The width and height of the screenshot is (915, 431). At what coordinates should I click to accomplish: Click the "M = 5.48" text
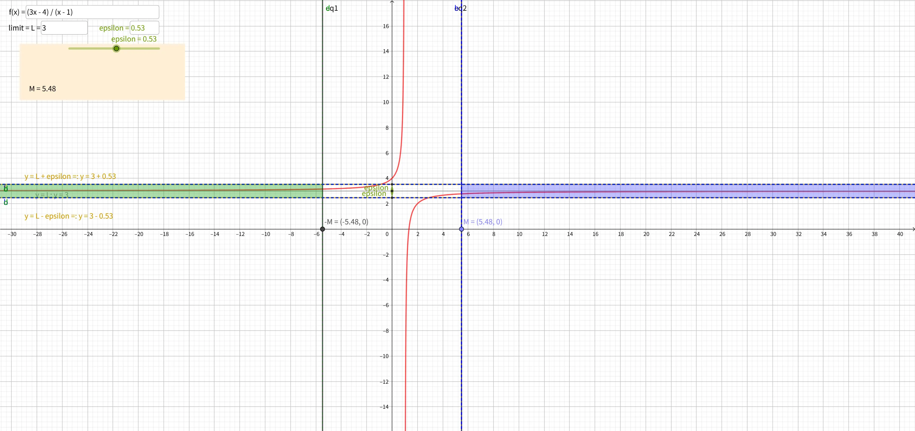point(43,89)
